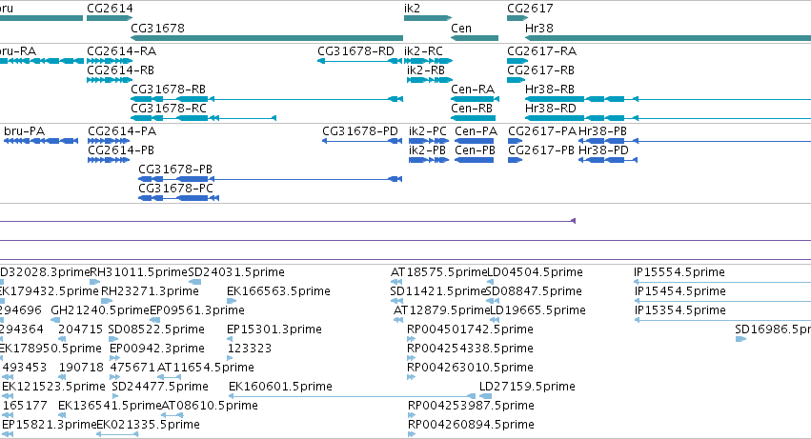
Task: Click the IP15554.5prime EST label
Action: pyautogui.click(x=679, y=272)
